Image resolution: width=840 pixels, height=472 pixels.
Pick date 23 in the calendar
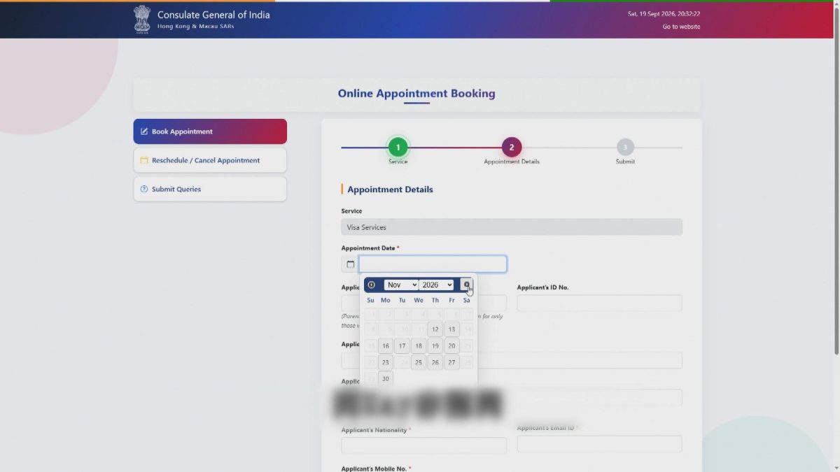[385, 362]
